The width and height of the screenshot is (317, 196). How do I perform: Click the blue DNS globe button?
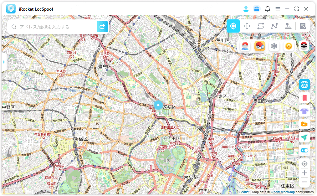tap(304, 85)
